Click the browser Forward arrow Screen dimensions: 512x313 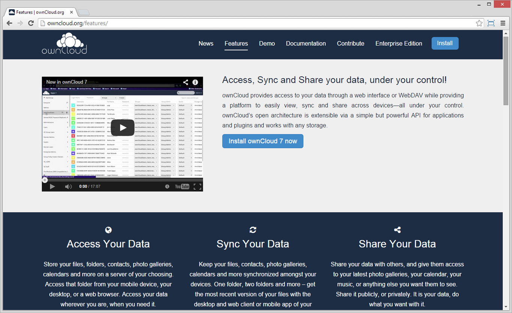coord(20,23)
